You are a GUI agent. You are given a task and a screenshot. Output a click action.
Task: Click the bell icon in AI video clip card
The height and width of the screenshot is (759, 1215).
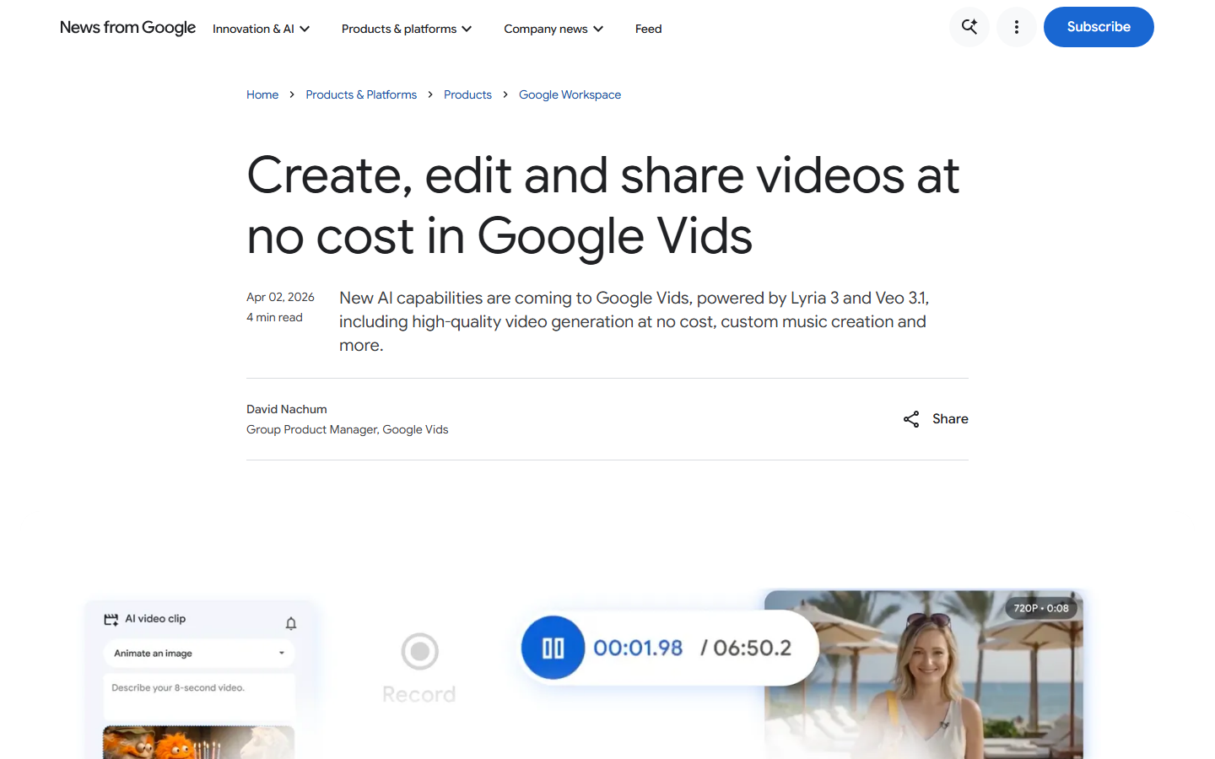[291, 623]
